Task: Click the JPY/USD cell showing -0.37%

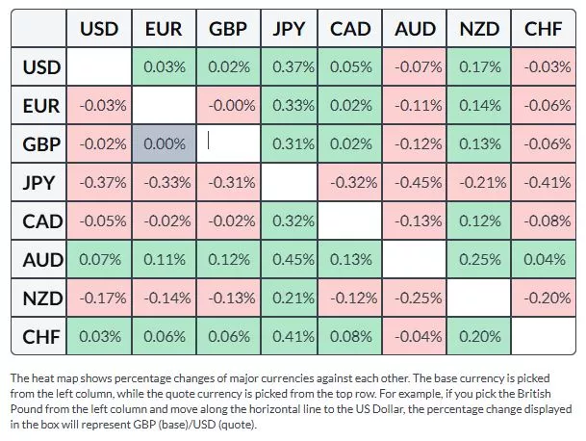Action: [x=100, y=182]
